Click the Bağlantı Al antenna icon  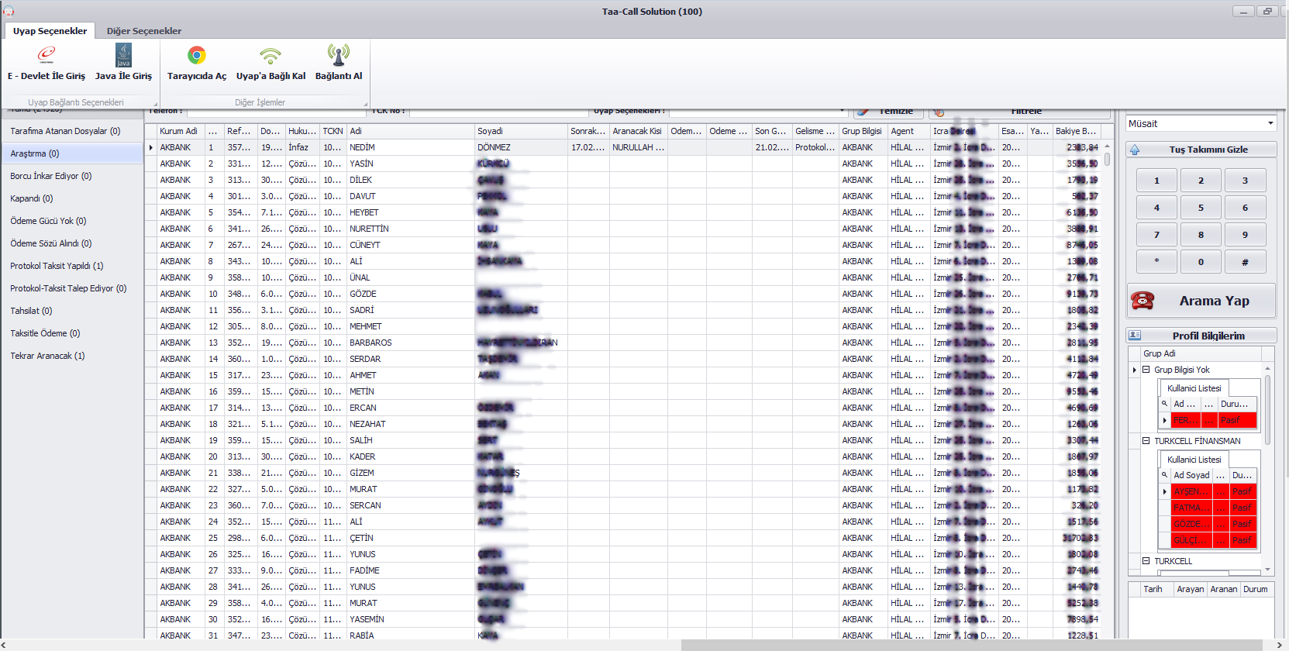[x=338, y=56]
